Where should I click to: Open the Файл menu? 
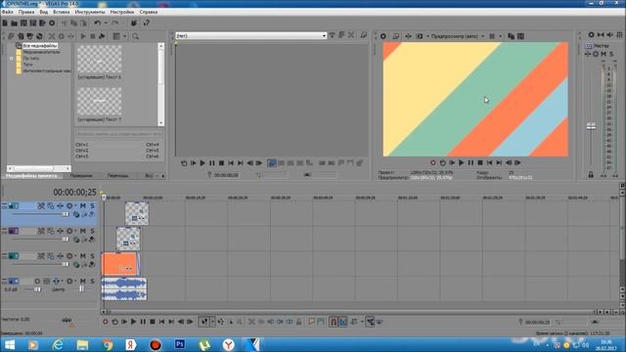pos(8,12)
